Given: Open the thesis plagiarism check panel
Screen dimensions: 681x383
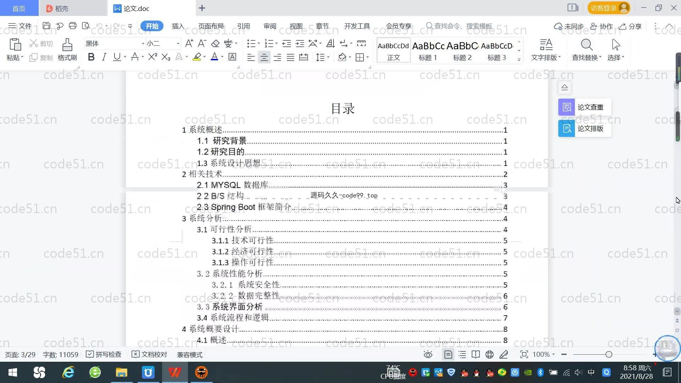Looking at the screenshot, I should click(585, 107).
